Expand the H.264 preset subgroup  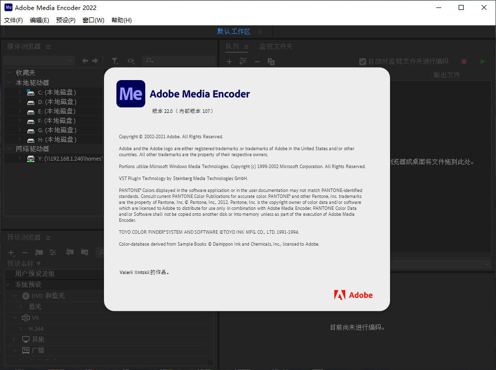21,329
